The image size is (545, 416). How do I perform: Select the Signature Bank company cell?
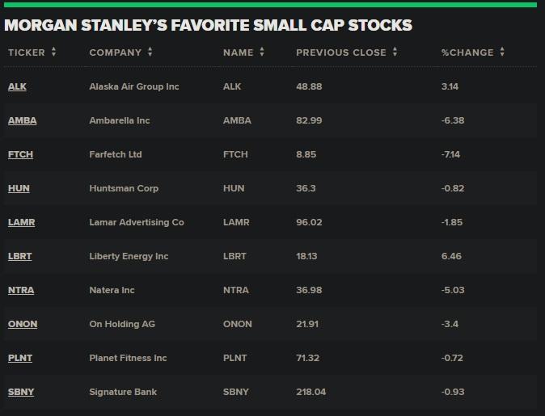tap(123, 392)
